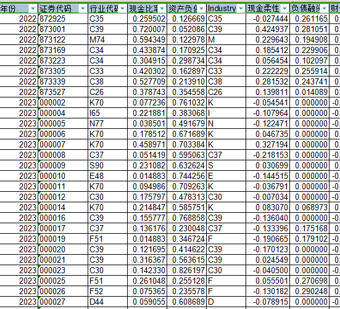The height and width of the screenshot is (309, 340).
Task: Select cell with value 0.290248
Action: [309, 291]
